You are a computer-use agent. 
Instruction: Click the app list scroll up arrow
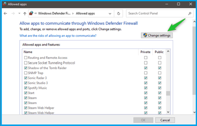[168, 51]
